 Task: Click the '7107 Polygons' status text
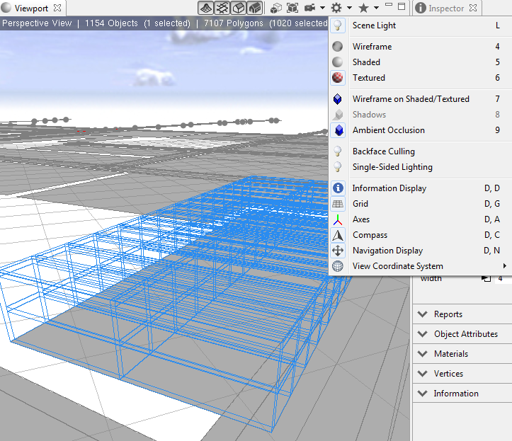234,23
